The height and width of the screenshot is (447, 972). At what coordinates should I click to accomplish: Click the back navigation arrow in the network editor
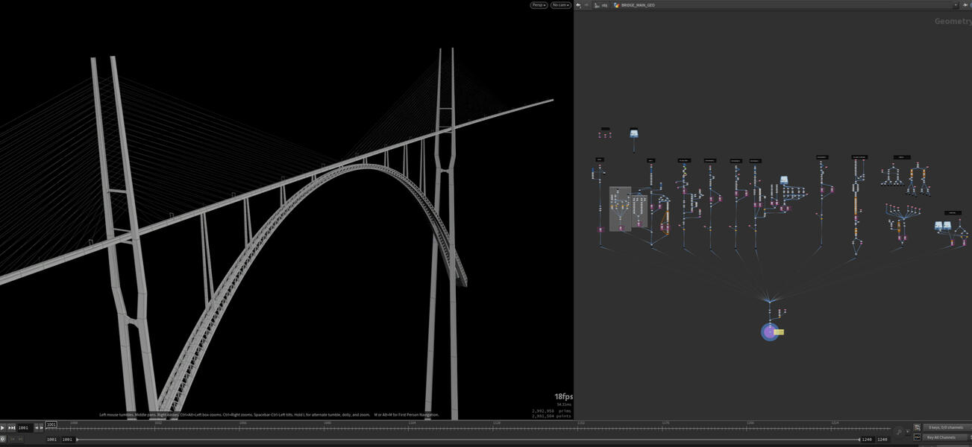(578, 5)
